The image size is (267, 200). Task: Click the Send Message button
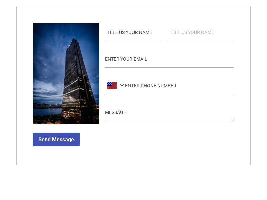coord(56,139)
